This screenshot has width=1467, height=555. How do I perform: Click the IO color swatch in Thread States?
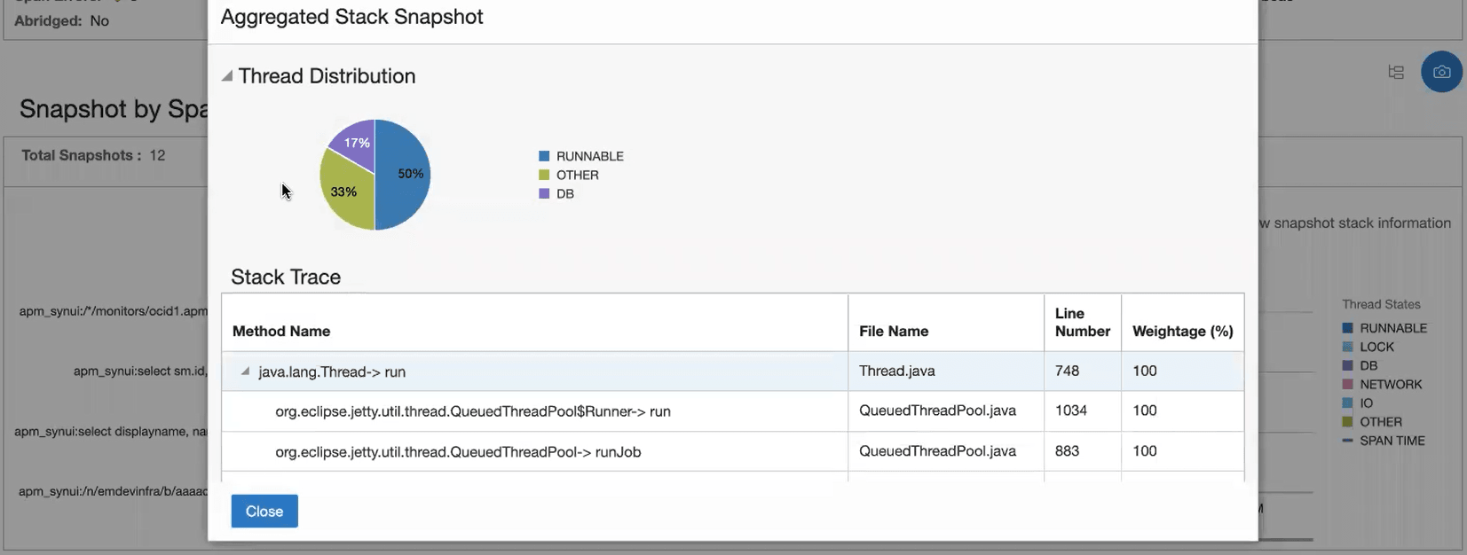[1349, 403]
